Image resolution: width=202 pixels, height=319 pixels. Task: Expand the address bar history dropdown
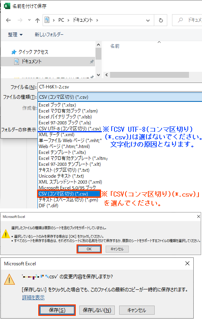[x=148, y=21]
